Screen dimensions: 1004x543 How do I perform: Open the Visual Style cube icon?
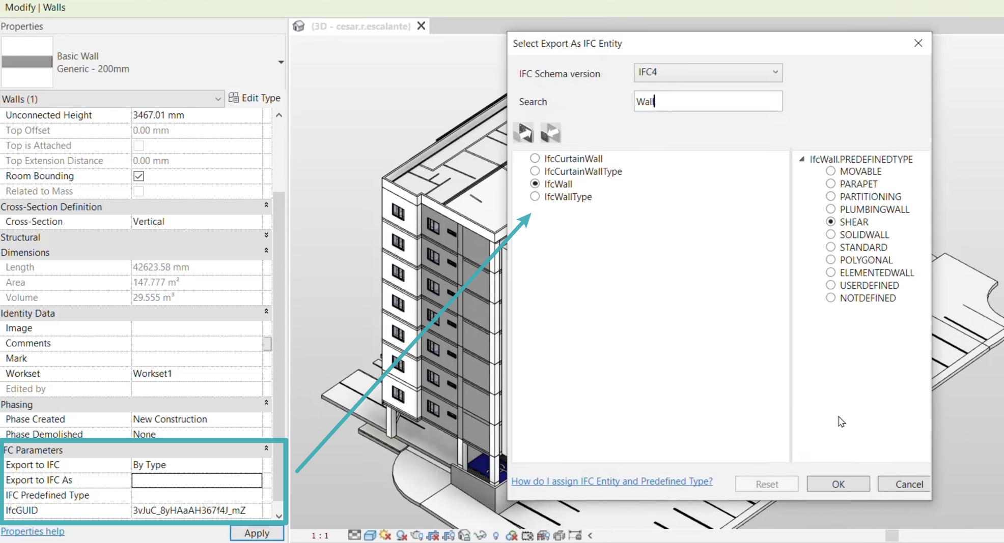(370, 535)
